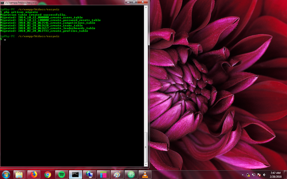Screen dimensions: 287x179
Task: Open Paint from the taskbar
Action: (x=117, y=175)
